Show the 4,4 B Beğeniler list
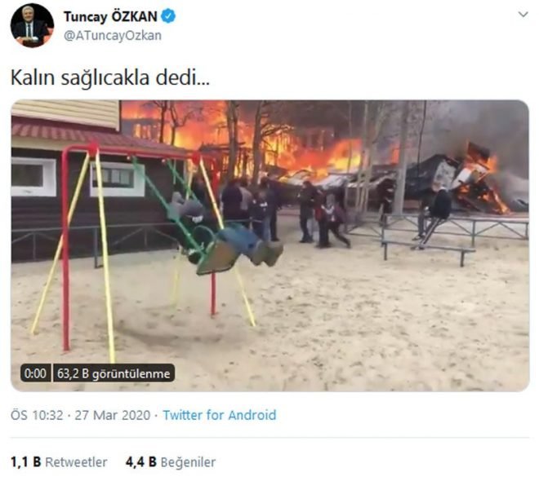Image resolution: width=539 pixels, height=481 pixels. (x=171, y=462)
